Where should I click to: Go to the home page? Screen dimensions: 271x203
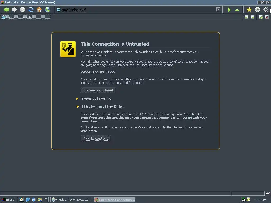(x=39, y=10)
